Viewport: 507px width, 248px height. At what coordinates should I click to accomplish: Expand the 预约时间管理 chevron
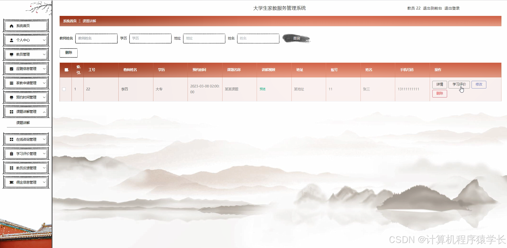tap(44, 98)
